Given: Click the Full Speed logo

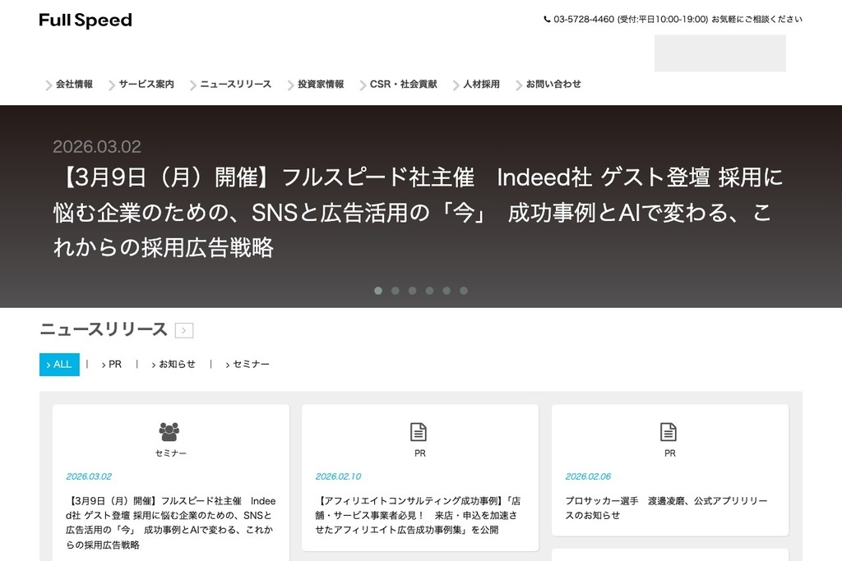Looking at the screenshot, I should coord(84,20).
